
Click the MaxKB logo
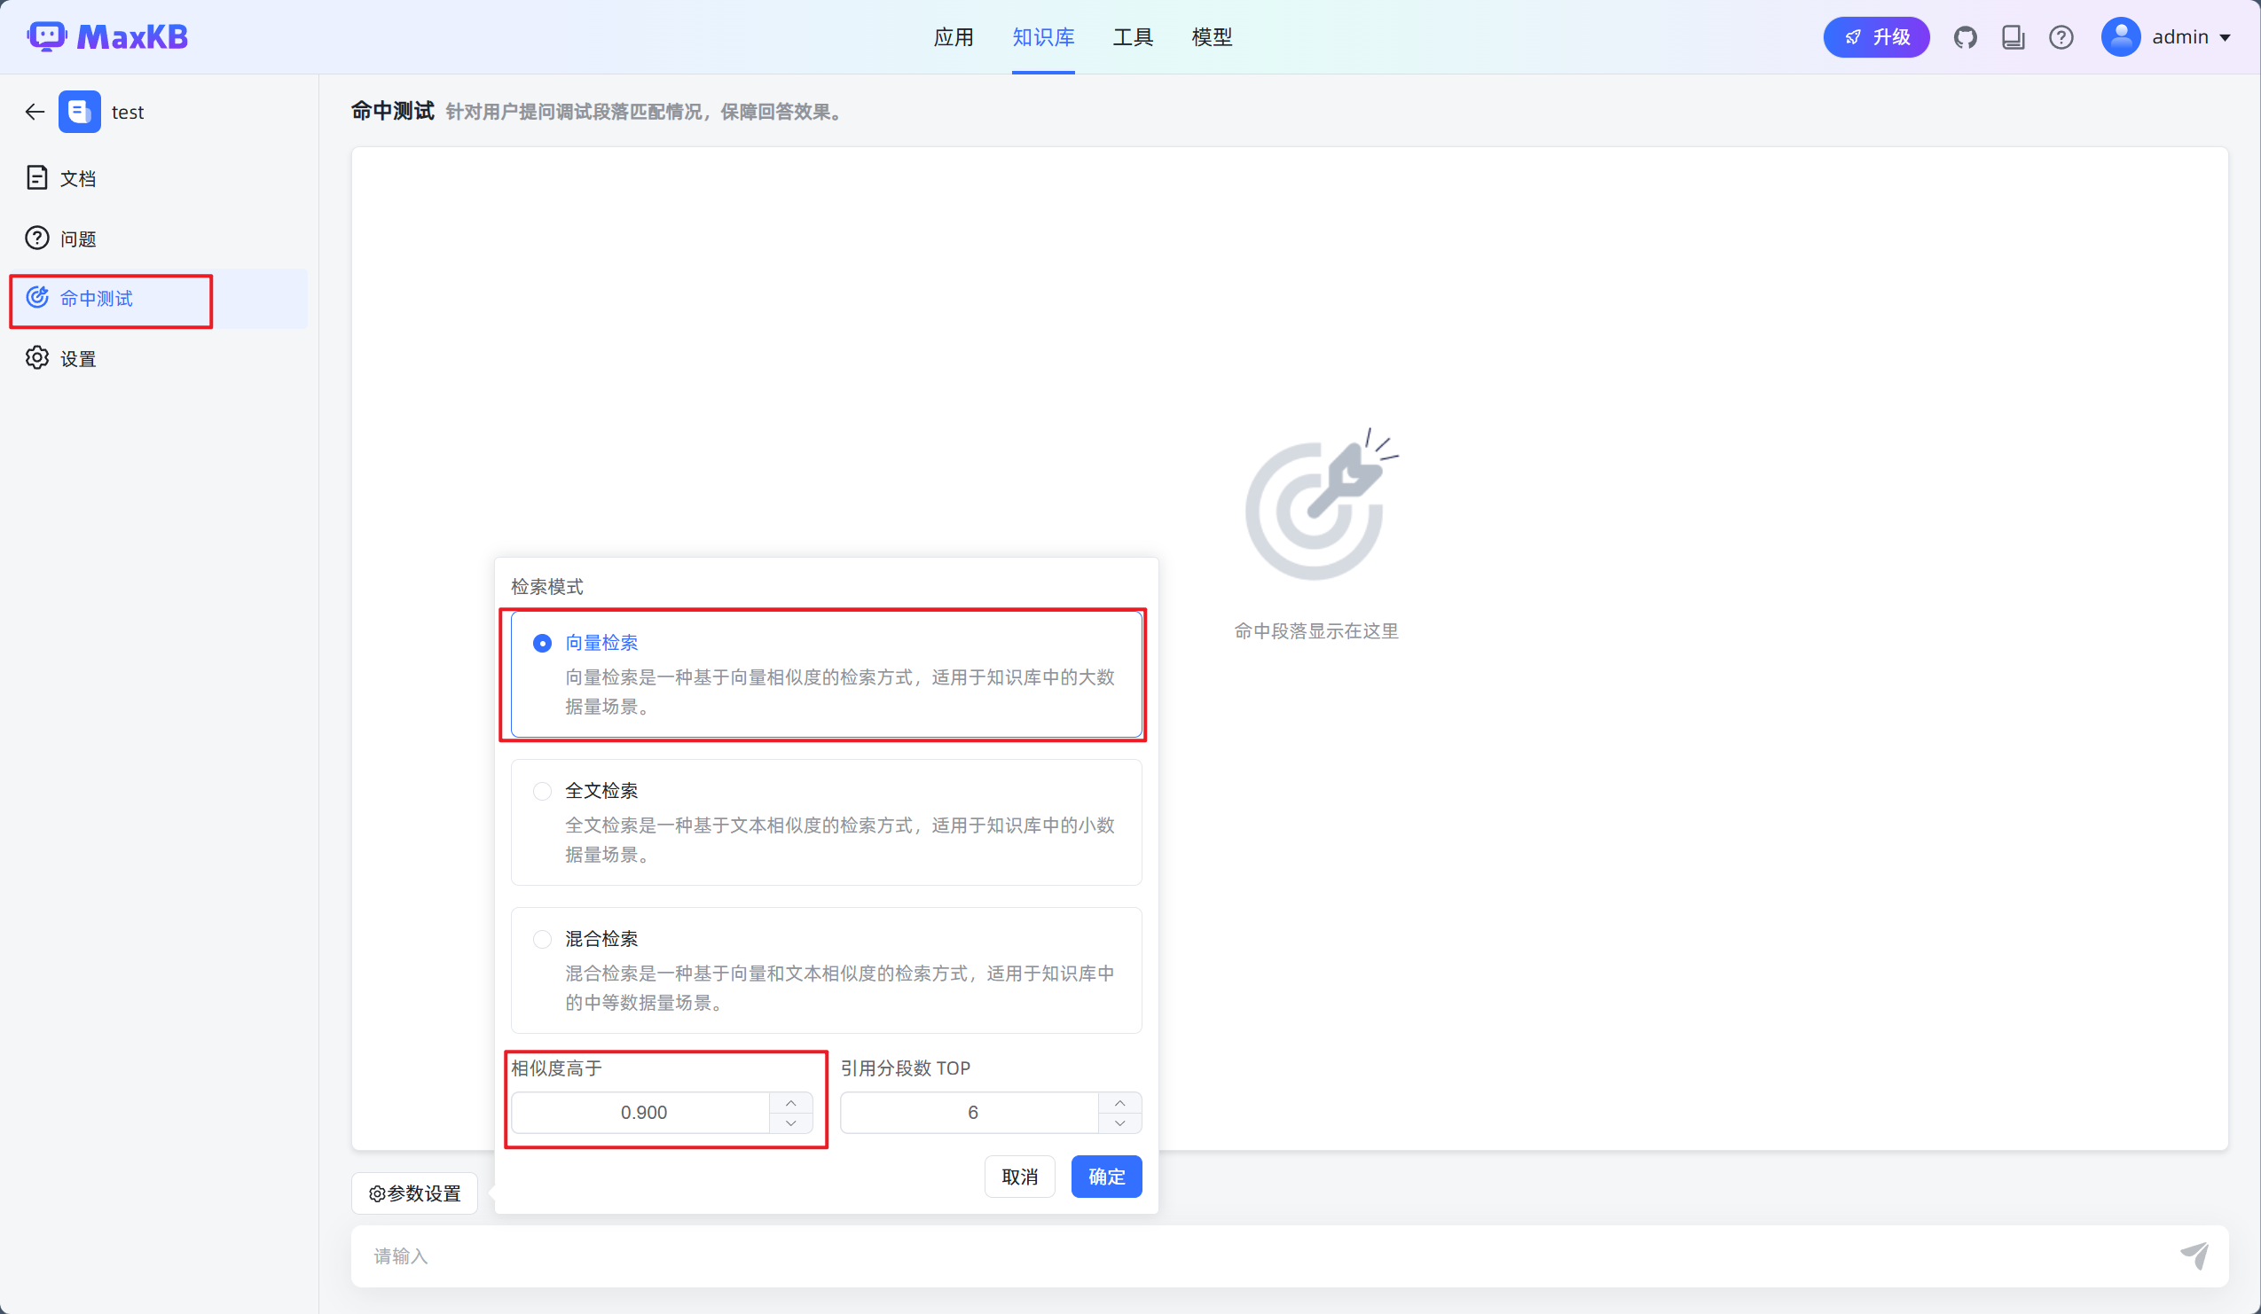pyautogui.click(x=107, y=36)
